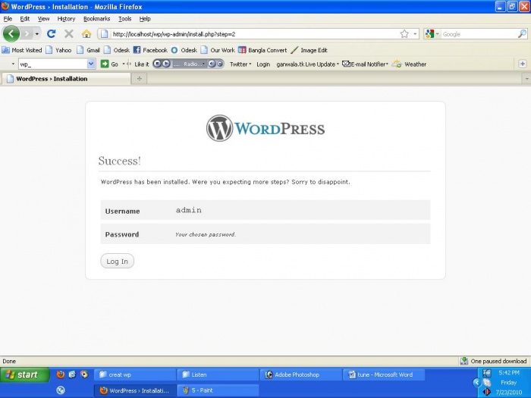
Task: Click the taskbar clock showing 5:42 PM
Action: pos(509,373)
